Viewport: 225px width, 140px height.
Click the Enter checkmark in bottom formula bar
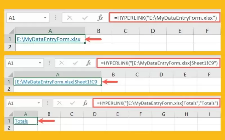coord(73,103)
